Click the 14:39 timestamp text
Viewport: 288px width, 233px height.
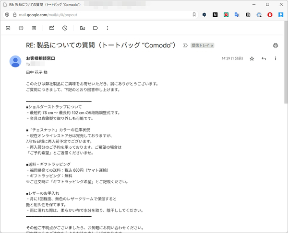click(x=232, y=58)
